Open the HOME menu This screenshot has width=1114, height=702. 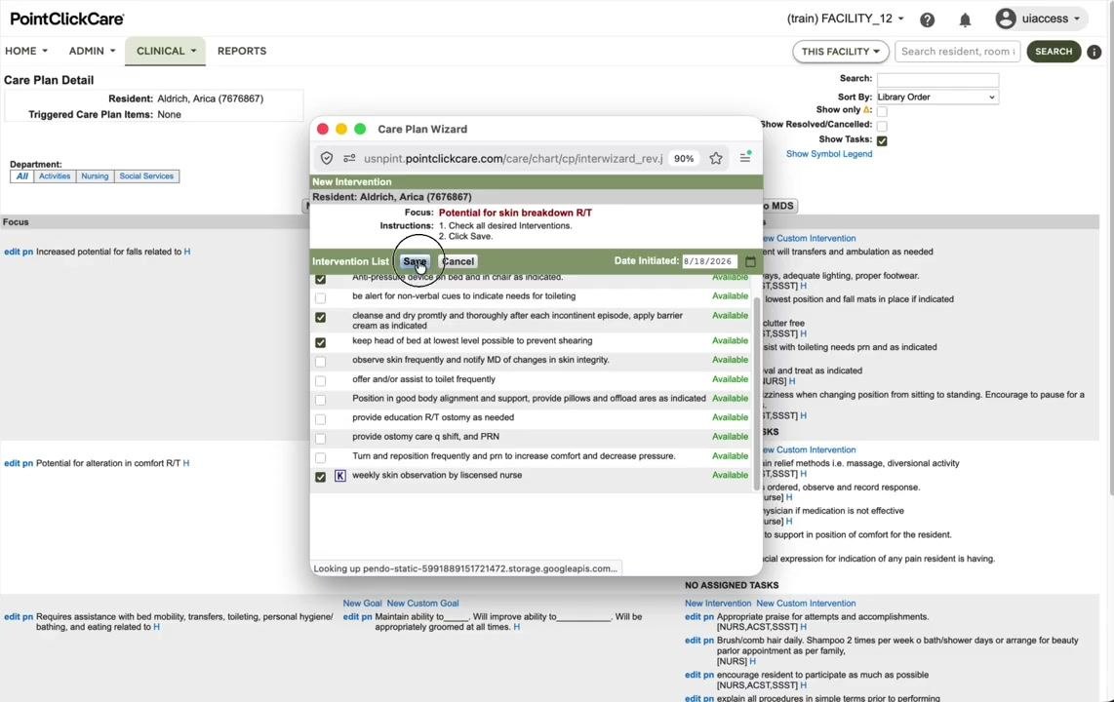[x=26, y=51]
